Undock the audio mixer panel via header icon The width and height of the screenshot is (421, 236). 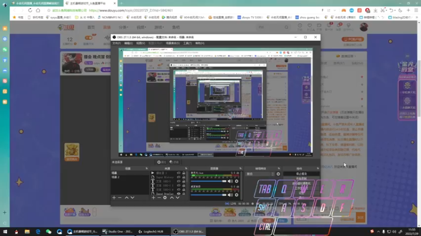240,168
